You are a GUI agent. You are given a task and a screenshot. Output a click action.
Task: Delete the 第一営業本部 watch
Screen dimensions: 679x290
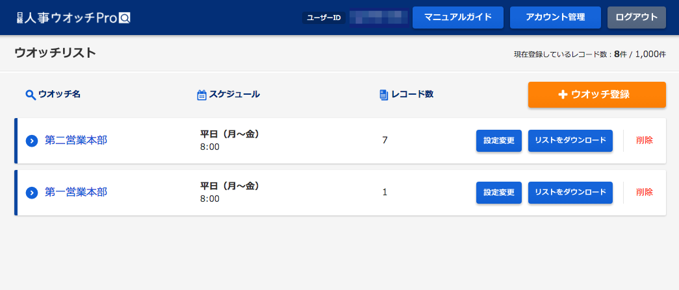point(645,192)
